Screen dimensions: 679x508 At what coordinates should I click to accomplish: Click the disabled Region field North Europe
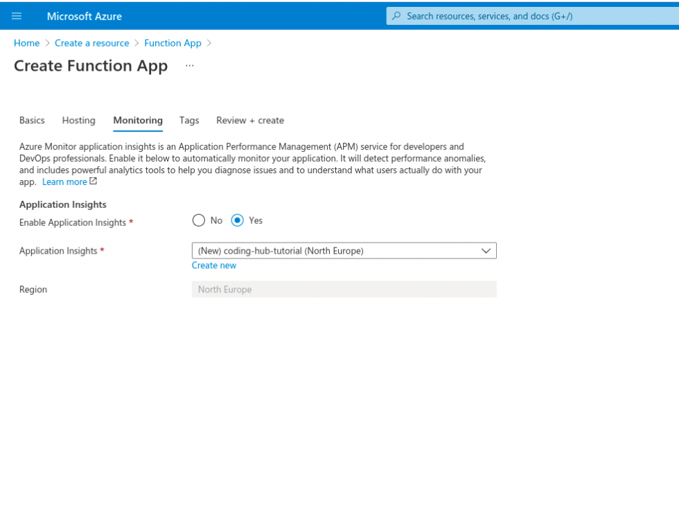tap(344, 289)
